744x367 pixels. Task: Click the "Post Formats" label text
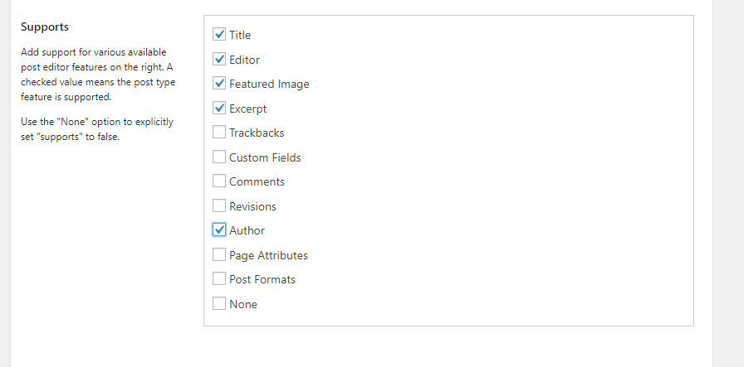(262, 280)
